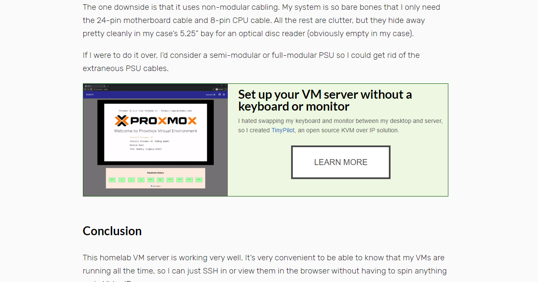Select the Rescue Boot entry
538x282 pixels.
tap(137, 145)
